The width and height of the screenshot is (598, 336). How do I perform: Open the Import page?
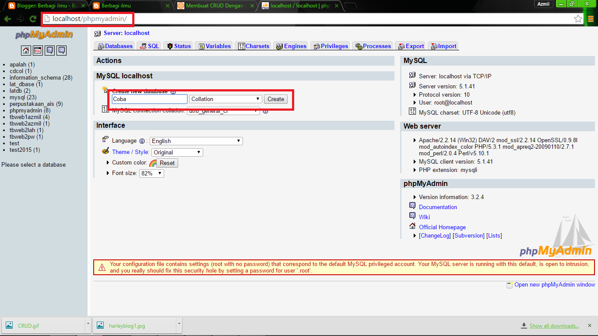click(443, 45)
